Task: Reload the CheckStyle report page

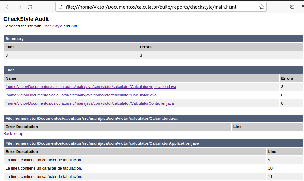Action: [x=30, y=7]
